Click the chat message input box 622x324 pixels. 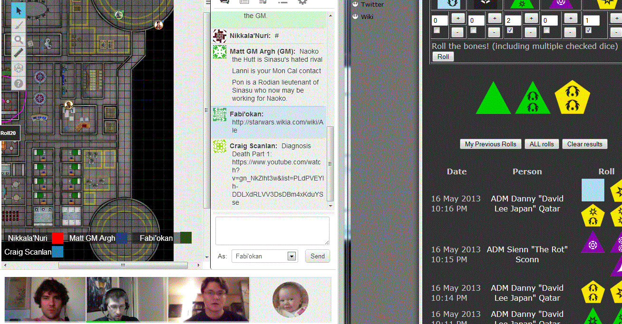[x=272, y=231]
